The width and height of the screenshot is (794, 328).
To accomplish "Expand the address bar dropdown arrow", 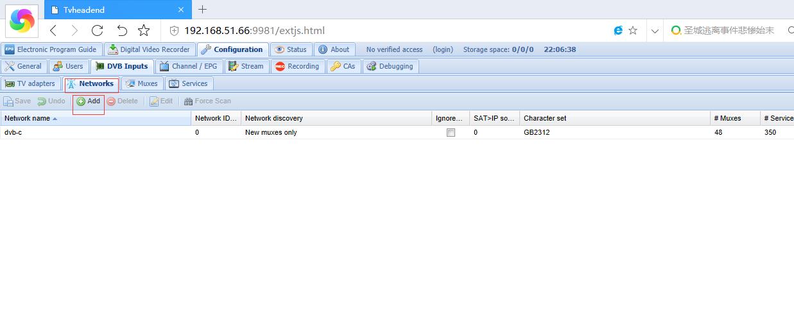I will [x=655, y=31].
